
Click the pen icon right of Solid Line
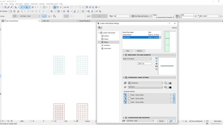pyautogui.click(x=166, y=87)
